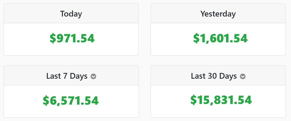This screenshot has height=121, width=291.
Task: Click the $15,831.54 monthly earnings total
Action: click(x=221, y=100)
